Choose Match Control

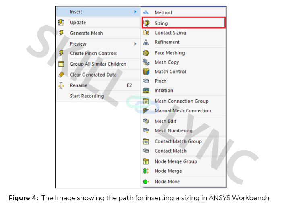click(x=183, y=72)
